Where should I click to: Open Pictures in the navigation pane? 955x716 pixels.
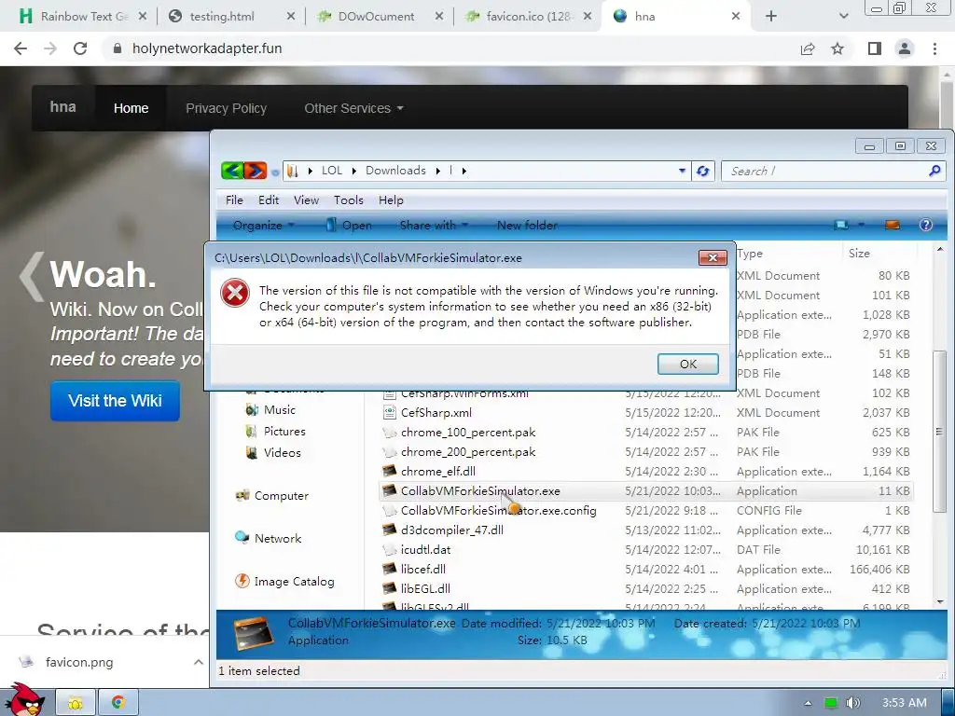[x=284, y=431]
